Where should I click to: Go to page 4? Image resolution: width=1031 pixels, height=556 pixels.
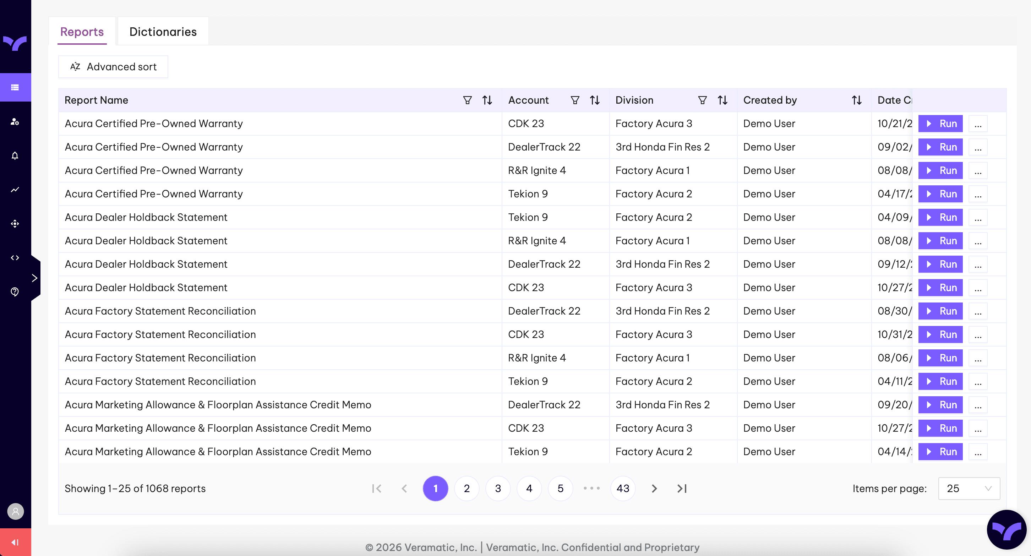point(529,488)
